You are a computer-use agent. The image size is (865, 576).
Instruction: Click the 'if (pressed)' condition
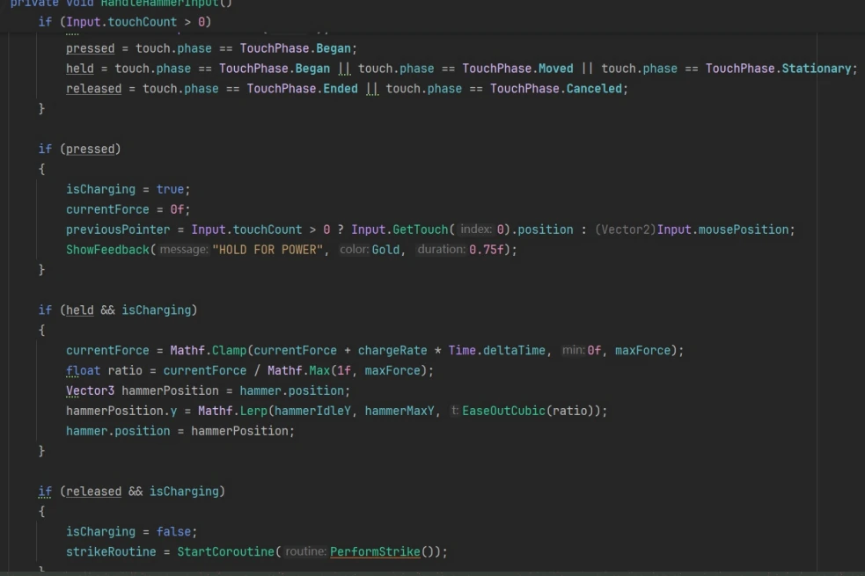click(79, 149)
